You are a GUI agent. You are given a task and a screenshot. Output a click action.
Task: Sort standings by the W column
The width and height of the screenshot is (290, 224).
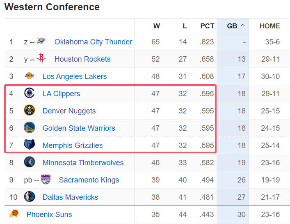(156, 26)
